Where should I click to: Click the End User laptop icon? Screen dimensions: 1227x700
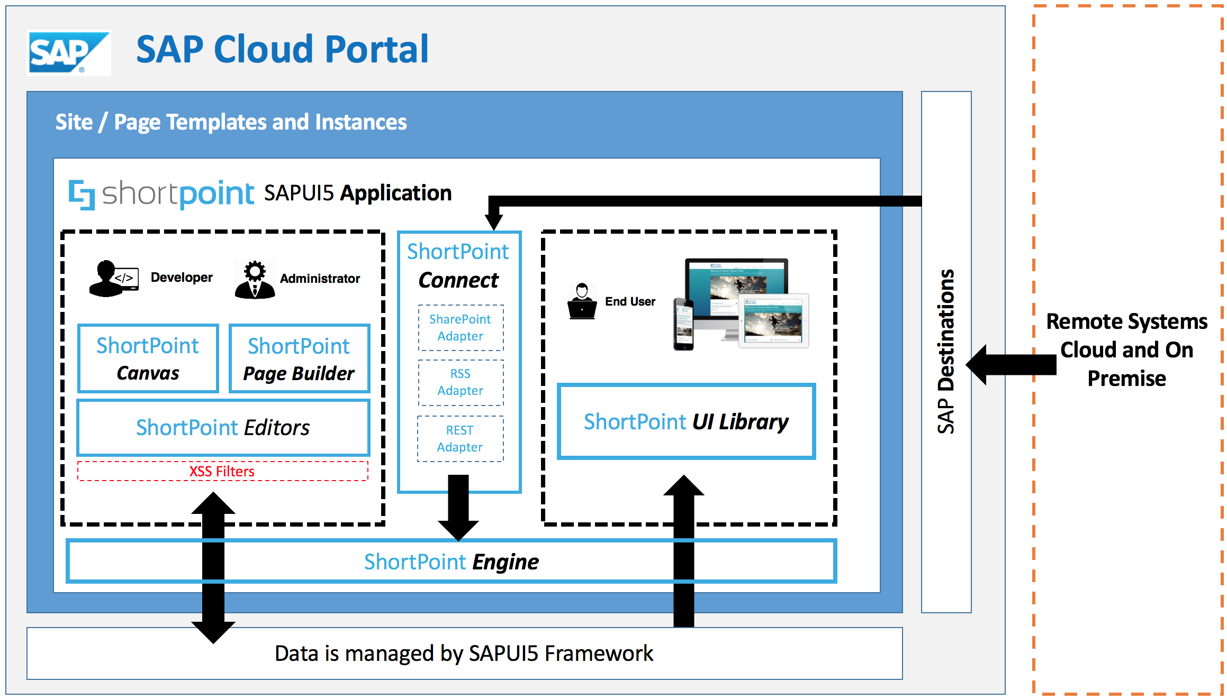click(x=582, y=301)
